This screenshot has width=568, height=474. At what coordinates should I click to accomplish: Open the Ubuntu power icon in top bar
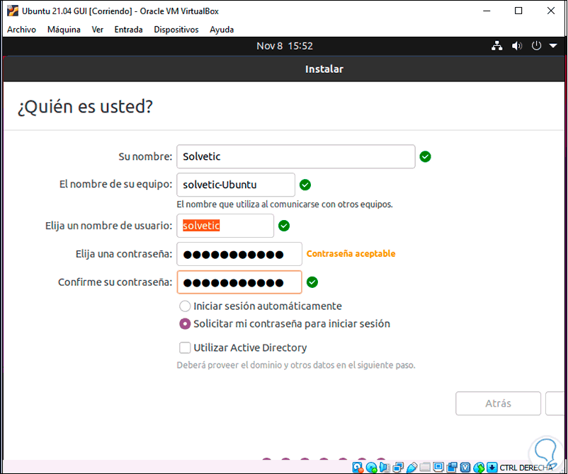536,46
